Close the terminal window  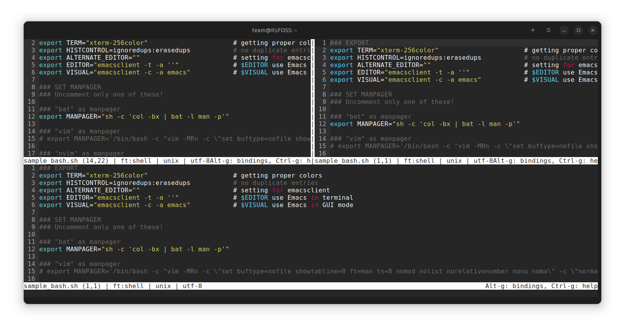click(593, 30)
